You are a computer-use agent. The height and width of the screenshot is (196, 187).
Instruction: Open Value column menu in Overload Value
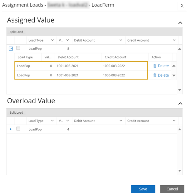67,121
